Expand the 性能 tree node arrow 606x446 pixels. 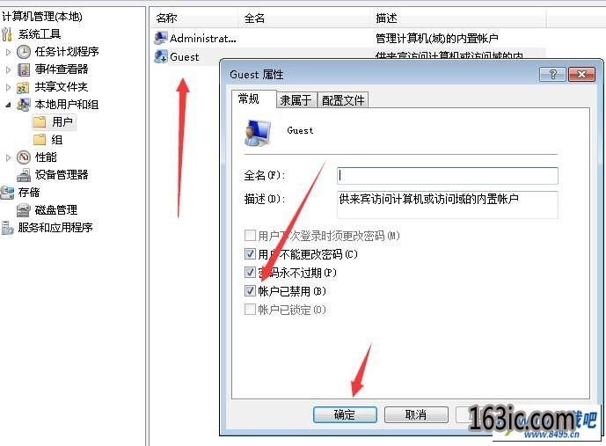click(9, 157)
